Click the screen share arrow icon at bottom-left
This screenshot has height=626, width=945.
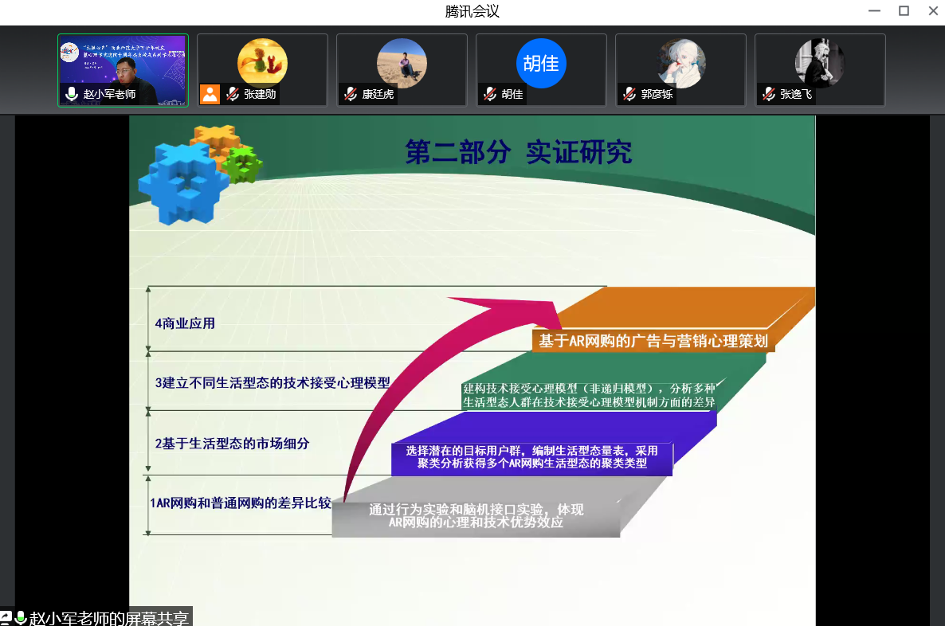click(6, 618)
